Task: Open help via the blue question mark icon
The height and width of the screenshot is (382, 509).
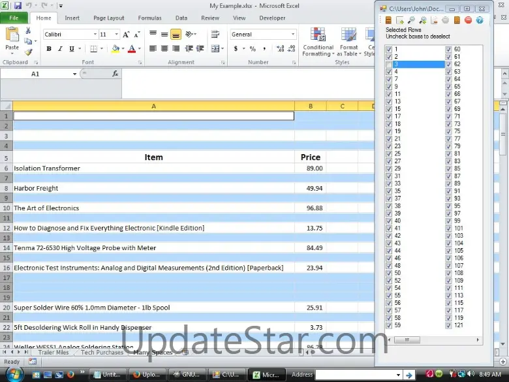Action: [x=479, y=20]
